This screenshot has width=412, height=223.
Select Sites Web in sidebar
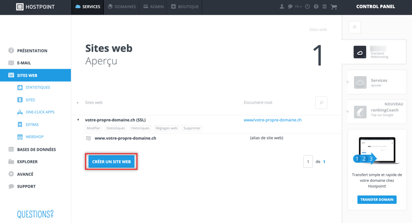[36, 75]
